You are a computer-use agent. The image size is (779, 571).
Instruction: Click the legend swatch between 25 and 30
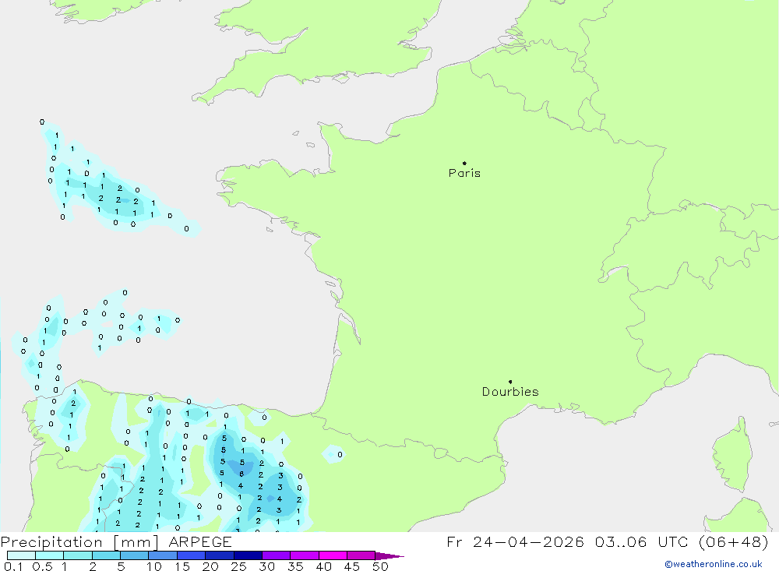pyautogui.click(x=248, y=555)
